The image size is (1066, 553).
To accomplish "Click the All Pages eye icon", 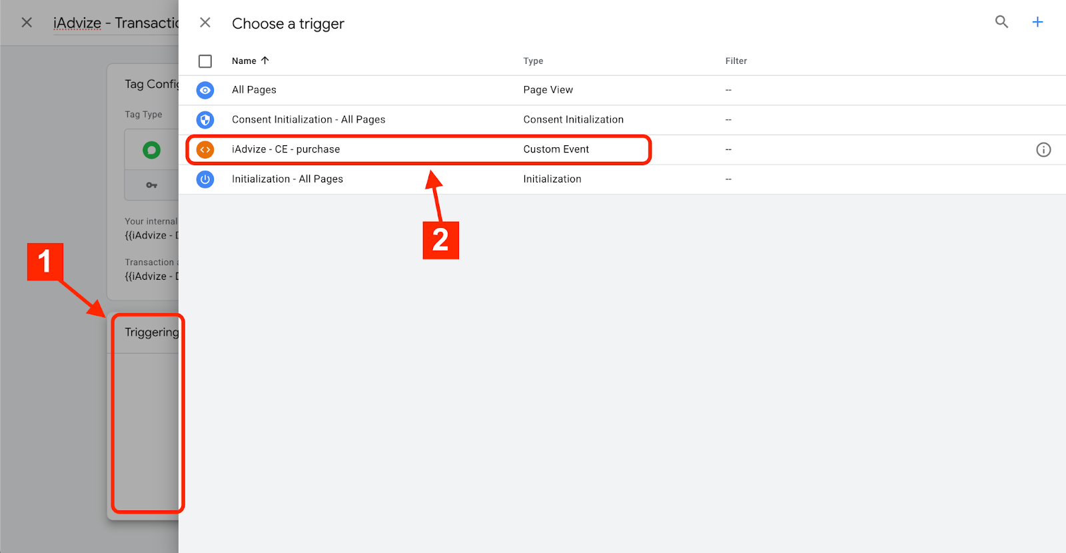I will pos(205,90).
